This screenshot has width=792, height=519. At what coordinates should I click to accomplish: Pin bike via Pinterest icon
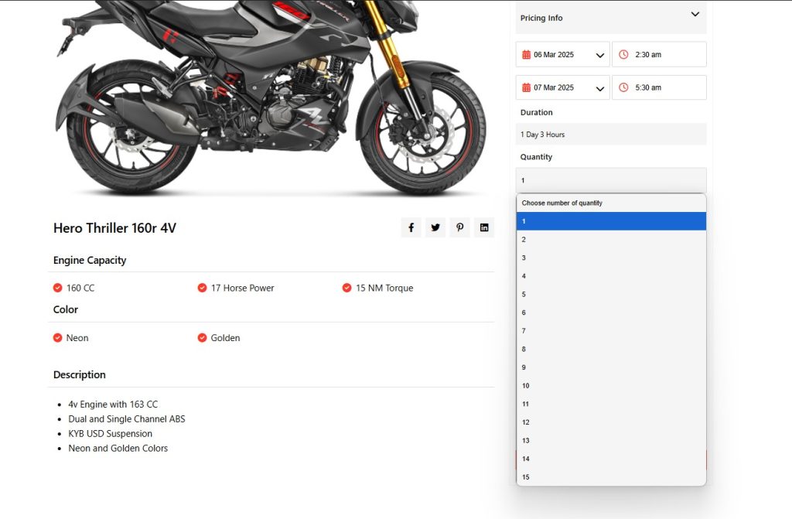459,227
